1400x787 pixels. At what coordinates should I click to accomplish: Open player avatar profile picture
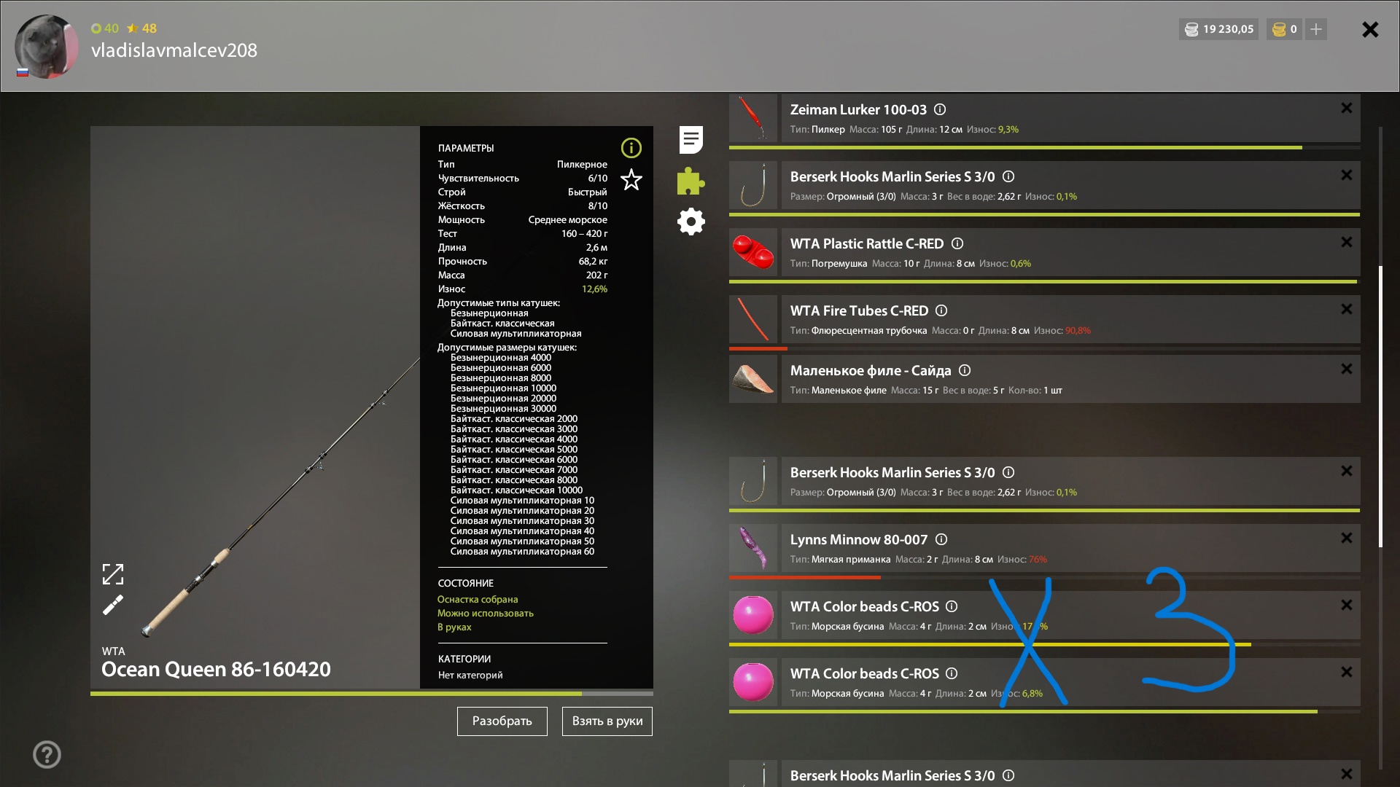point(47,47)
